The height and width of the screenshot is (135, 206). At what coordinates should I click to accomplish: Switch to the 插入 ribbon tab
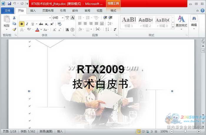[x=33, y=11]
